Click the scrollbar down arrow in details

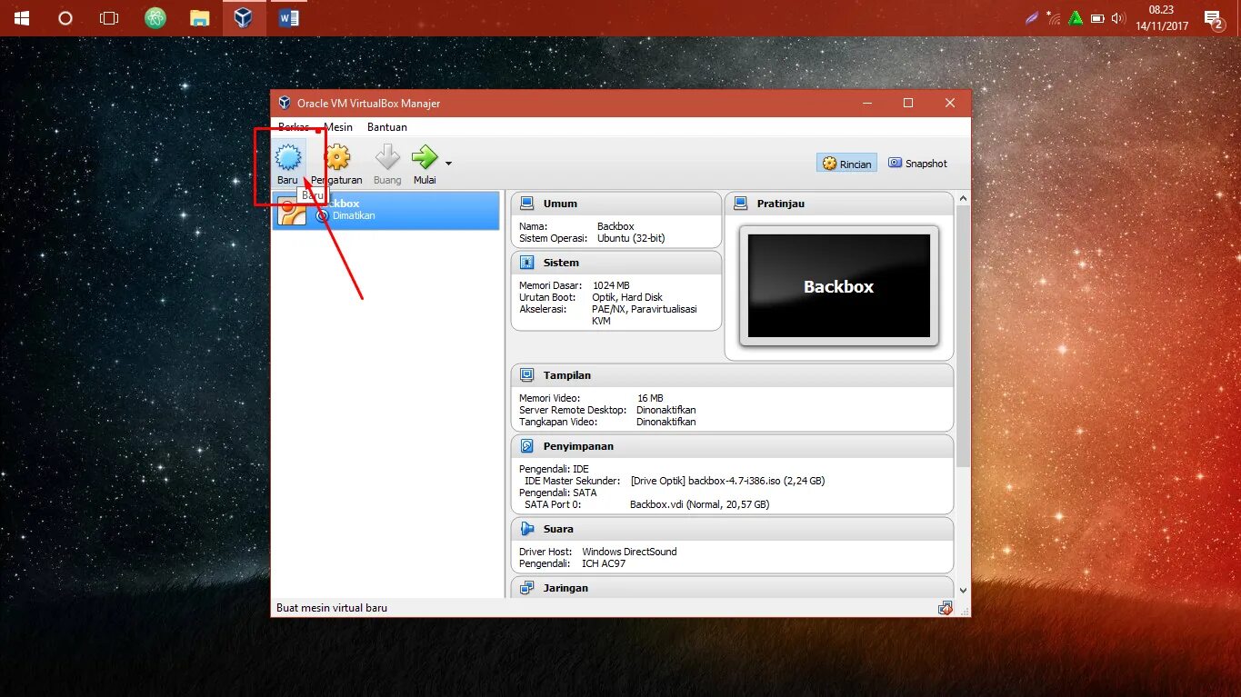pos(963,591)
